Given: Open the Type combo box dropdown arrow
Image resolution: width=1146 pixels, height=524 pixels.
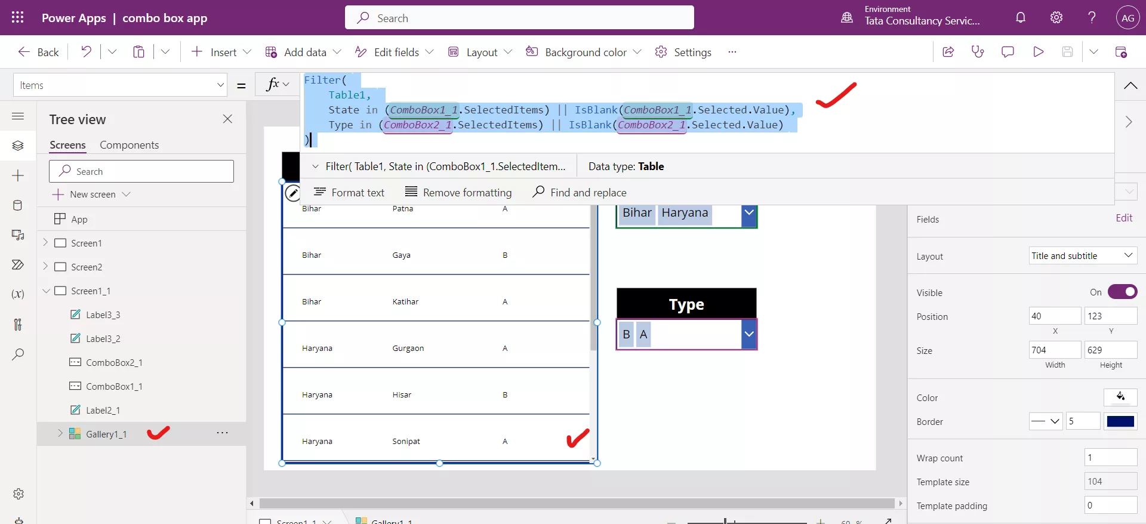Looking at the screenshot, I should [x=749, y=334].
